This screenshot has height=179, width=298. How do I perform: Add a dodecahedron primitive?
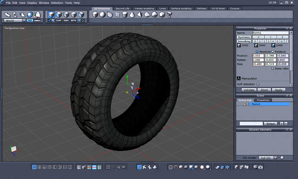click(x=162, y=14)
